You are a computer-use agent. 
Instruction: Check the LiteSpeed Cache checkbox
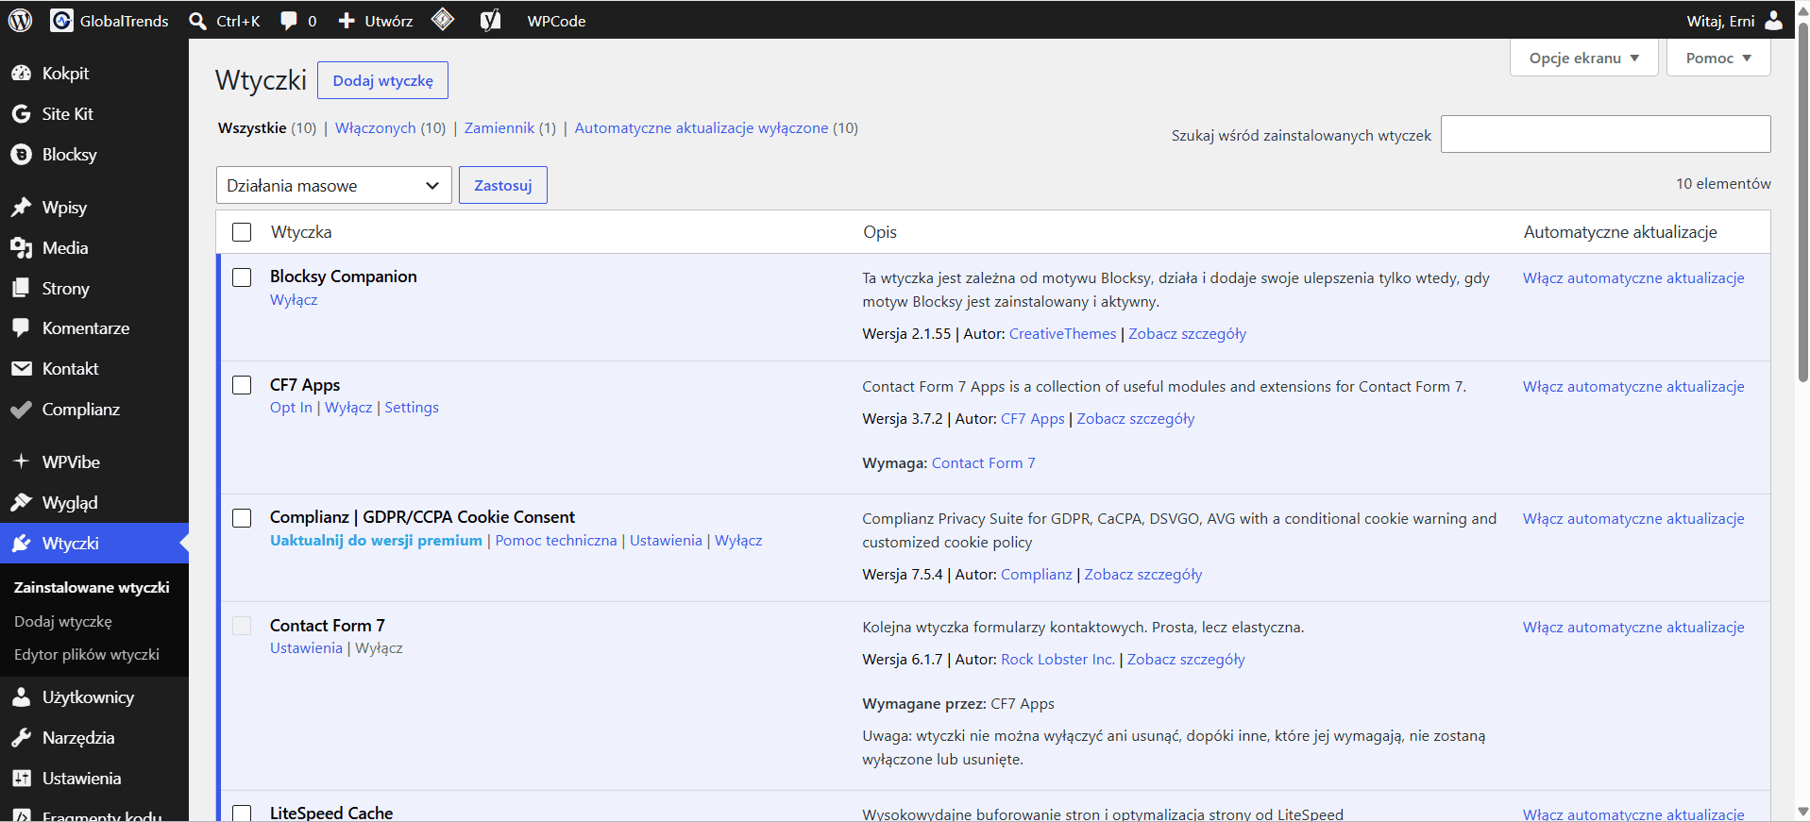click(x=242, y=813)
